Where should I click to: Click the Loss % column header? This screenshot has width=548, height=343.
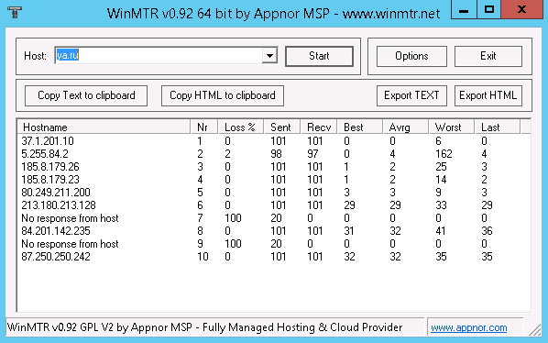pos(240,127)
